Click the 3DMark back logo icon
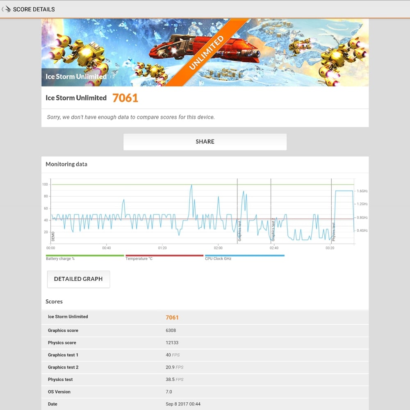This screenshot has width=410, height=410. point(6,9)
